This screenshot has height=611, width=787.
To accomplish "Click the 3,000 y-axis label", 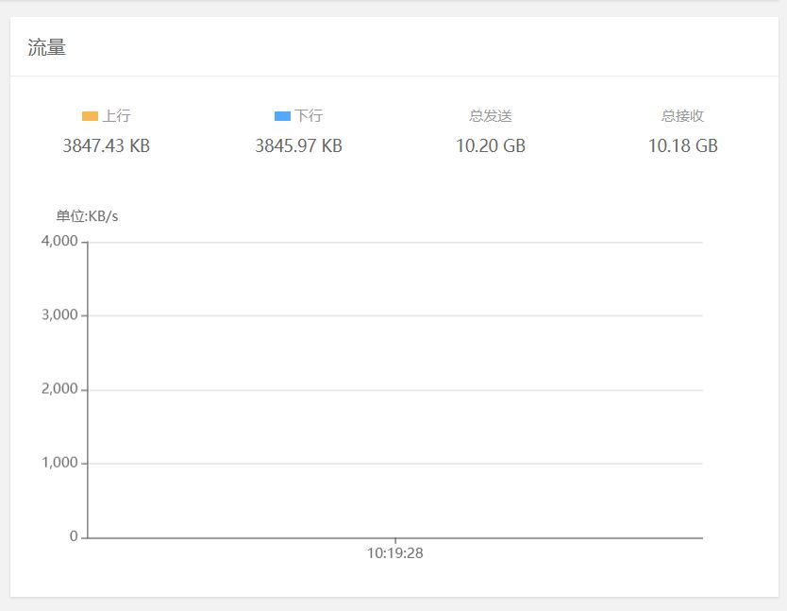I will coord(59,314).
